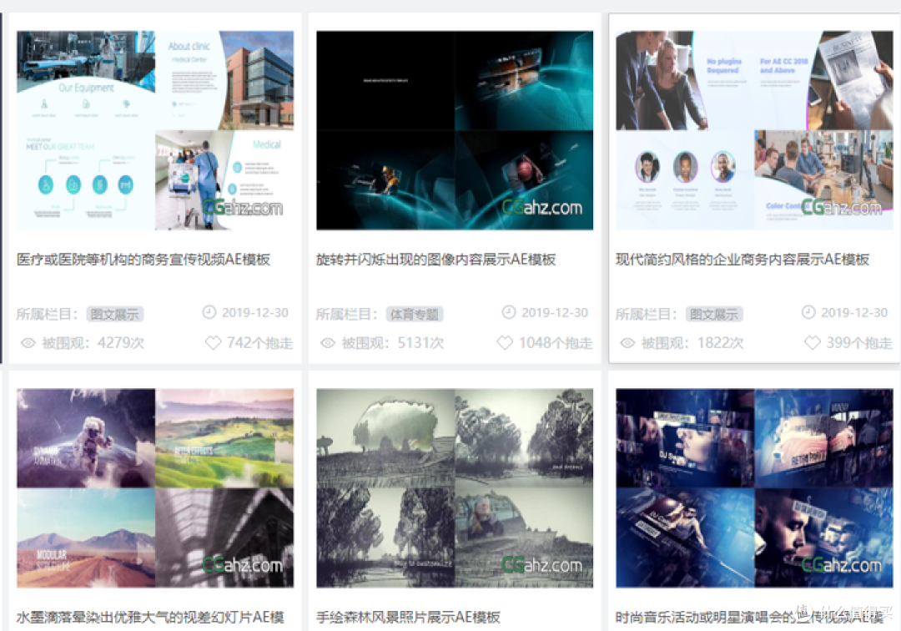Click clock icon on the medical template card
The height and width of the screenshot is (631, 901).
click(209, 312)
